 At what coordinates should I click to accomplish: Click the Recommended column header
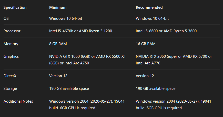coord(149,7)
